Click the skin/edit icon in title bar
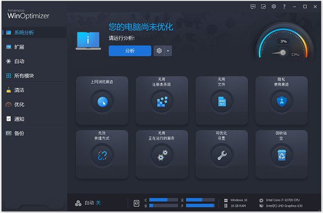This screenshot has height=213, width=323. click(x=263, y=7)
